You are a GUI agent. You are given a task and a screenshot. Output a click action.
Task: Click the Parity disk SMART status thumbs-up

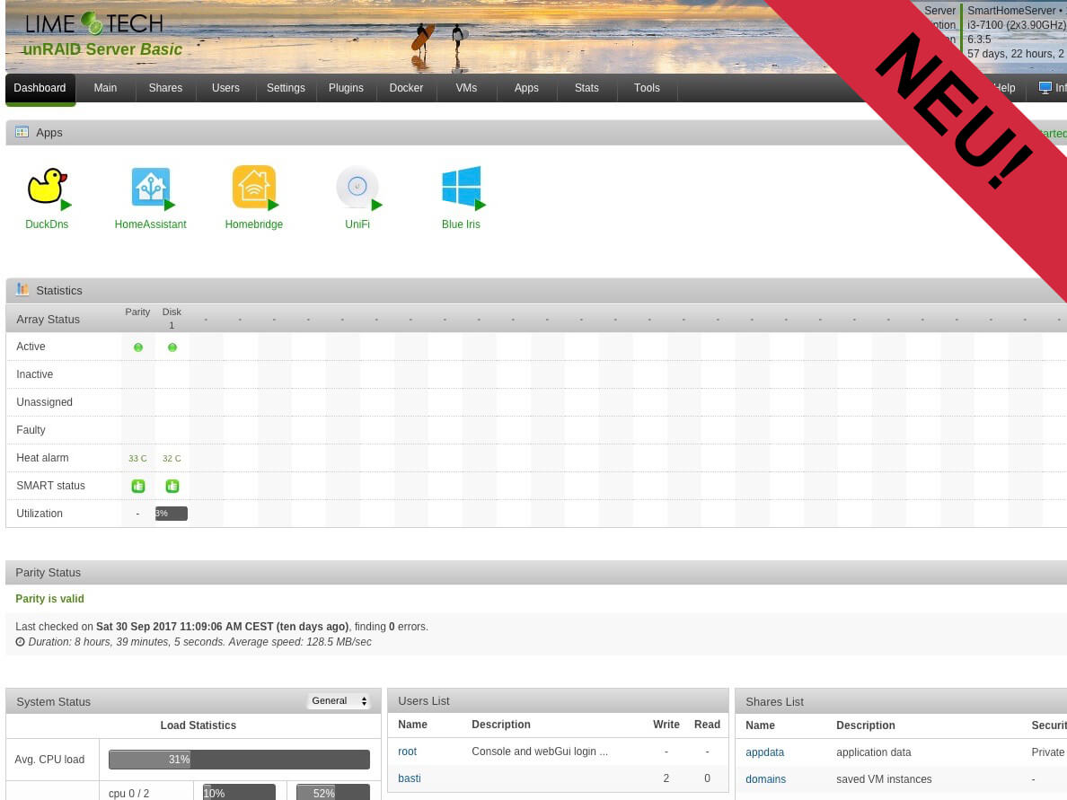point(138,486)
